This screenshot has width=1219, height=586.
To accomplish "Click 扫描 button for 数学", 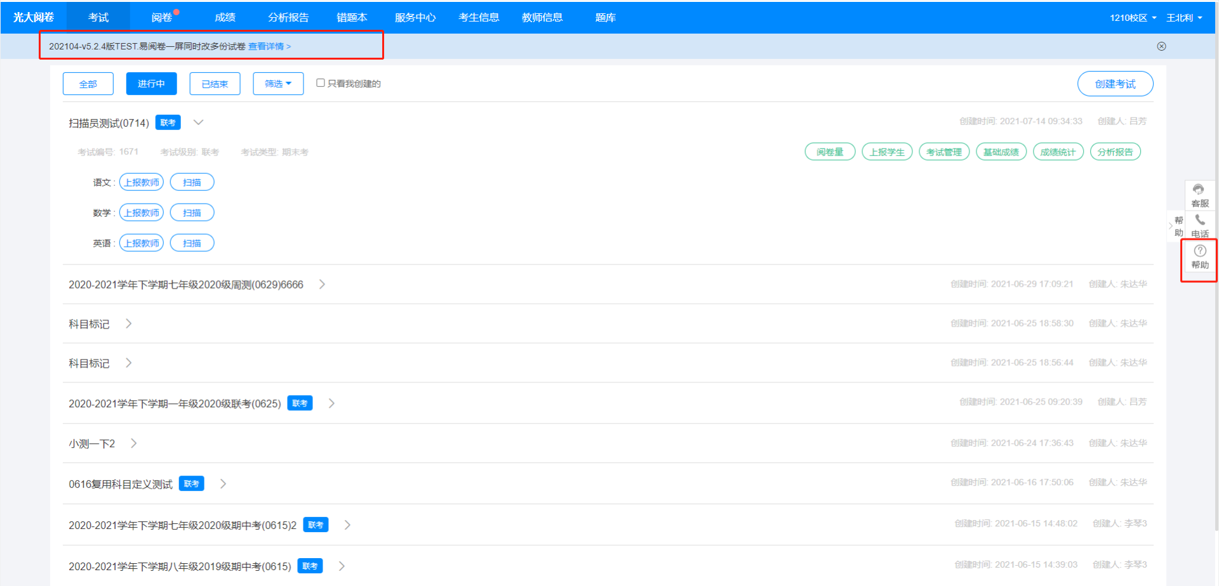I will coord(192,213).
